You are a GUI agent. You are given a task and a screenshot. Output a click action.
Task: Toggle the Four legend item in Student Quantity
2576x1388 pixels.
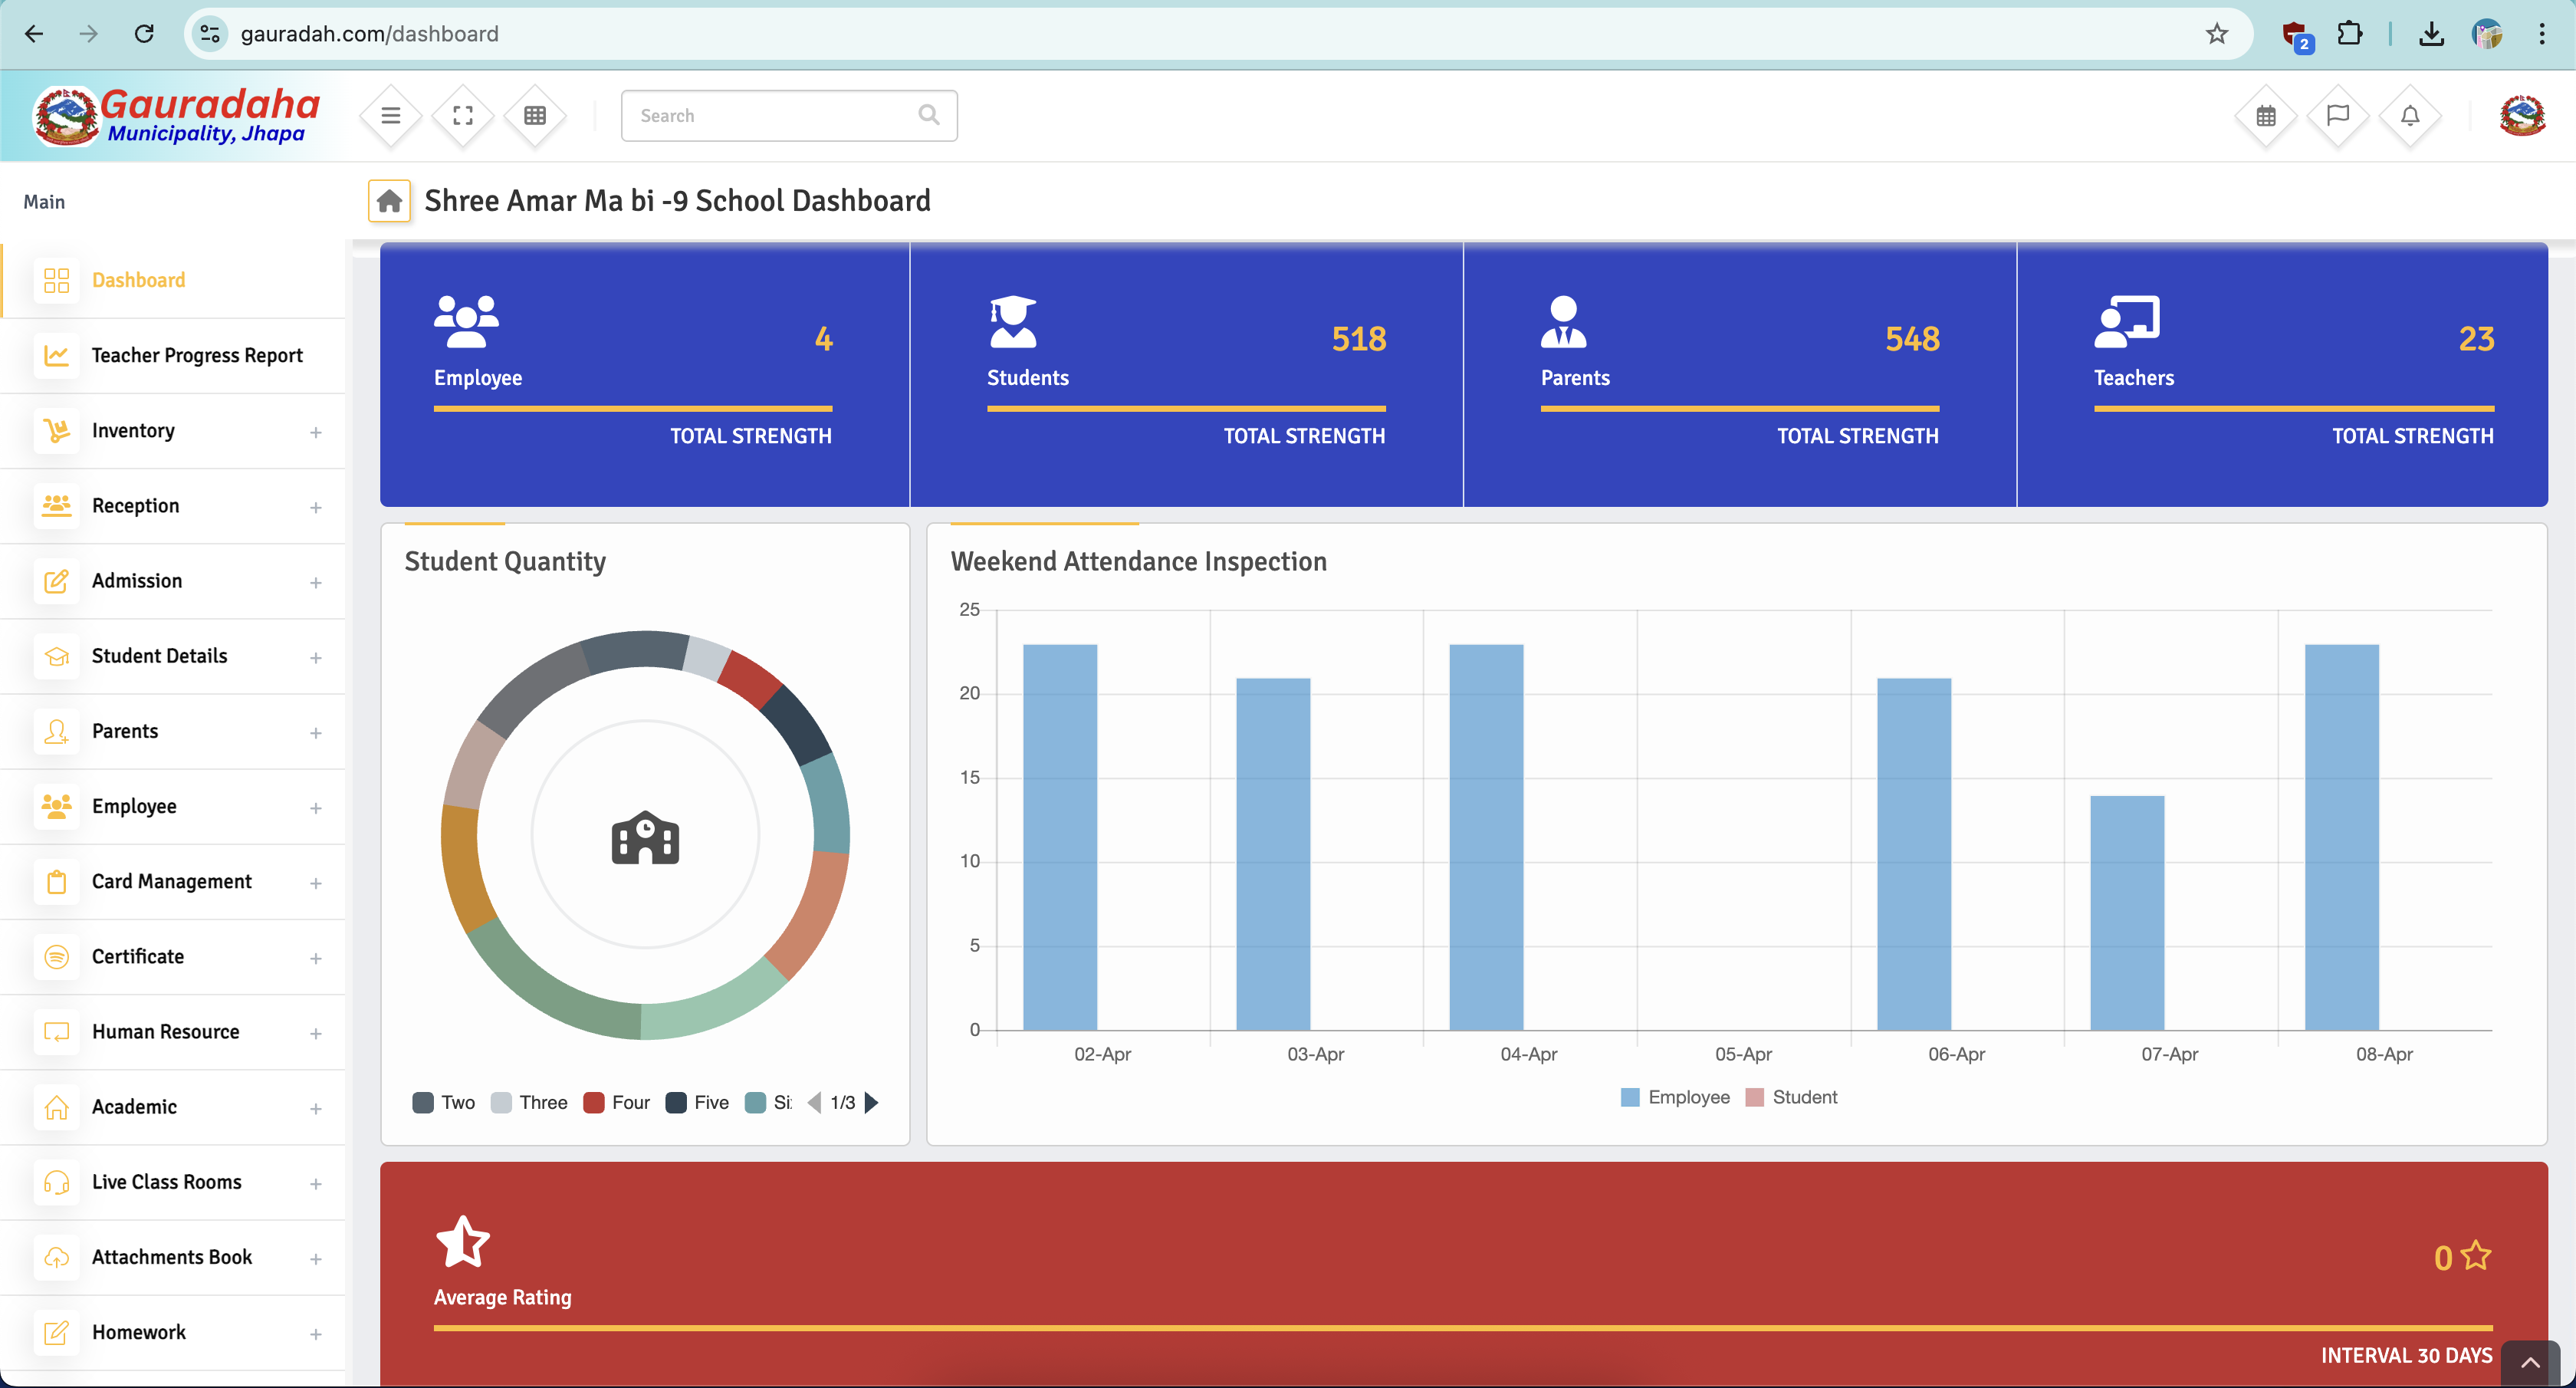tap(616, 1102)
